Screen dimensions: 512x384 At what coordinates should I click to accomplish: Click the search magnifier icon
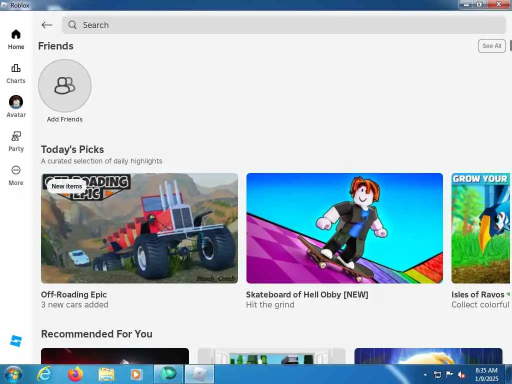[72, 25]
